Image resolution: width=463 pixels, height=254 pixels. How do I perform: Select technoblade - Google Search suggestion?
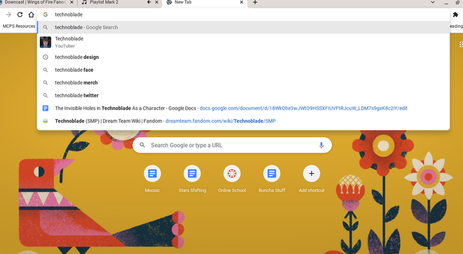pyautogui.click(x=243, y=27)
